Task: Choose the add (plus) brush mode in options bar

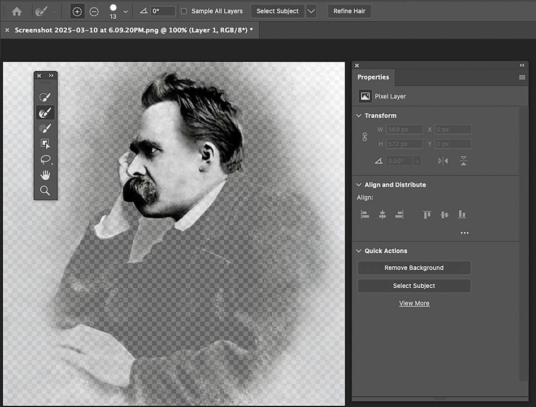Action: tap(77, 12)
